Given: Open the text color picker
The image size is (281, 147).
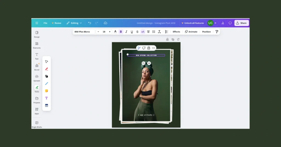Looking at the screenshot, I should click(115, 32).
